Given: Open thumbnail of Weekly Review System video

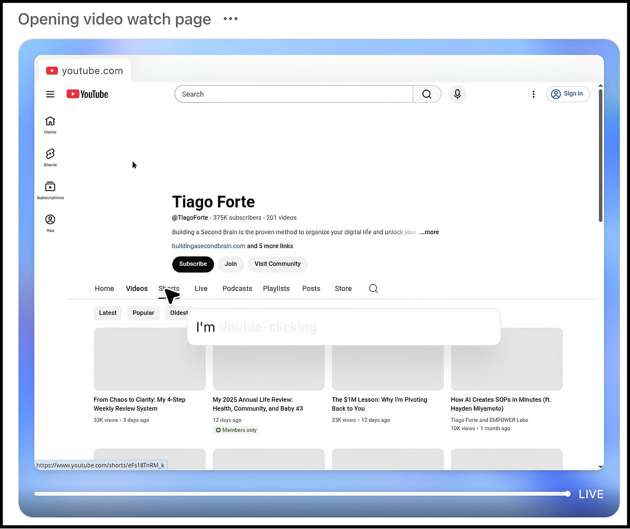Looking at the screenshot, I should click(x=150, y=359).
